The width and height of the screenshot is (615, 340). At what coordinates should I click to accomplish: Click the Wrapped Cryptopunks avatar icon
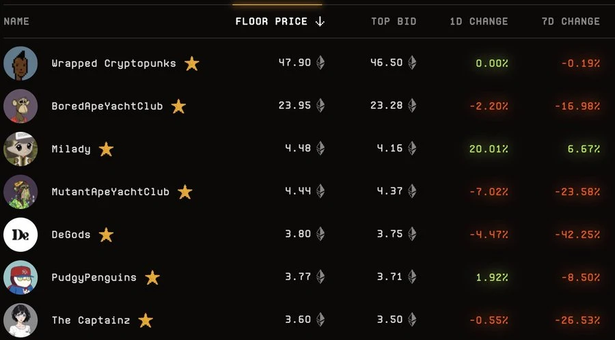click(x=20, y=63)
